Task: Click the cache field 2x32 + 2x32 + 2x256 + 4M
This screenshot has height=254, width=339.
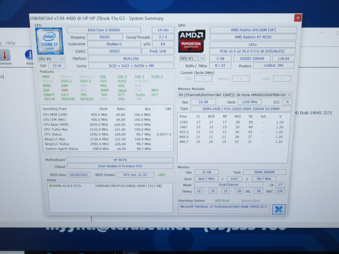Action: point(131,66)
